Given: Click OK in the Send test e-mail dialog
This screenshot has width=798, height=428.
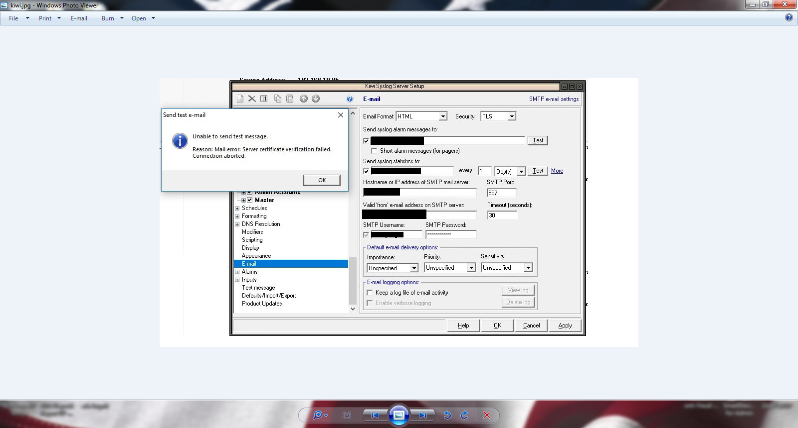Looking at the screenshot, I should click(322, 180).
